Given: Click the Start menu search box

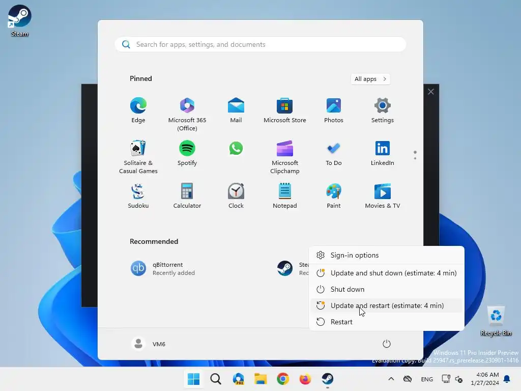Looking at the screenshot, I should pyautogui.click(x=260, y=45).
